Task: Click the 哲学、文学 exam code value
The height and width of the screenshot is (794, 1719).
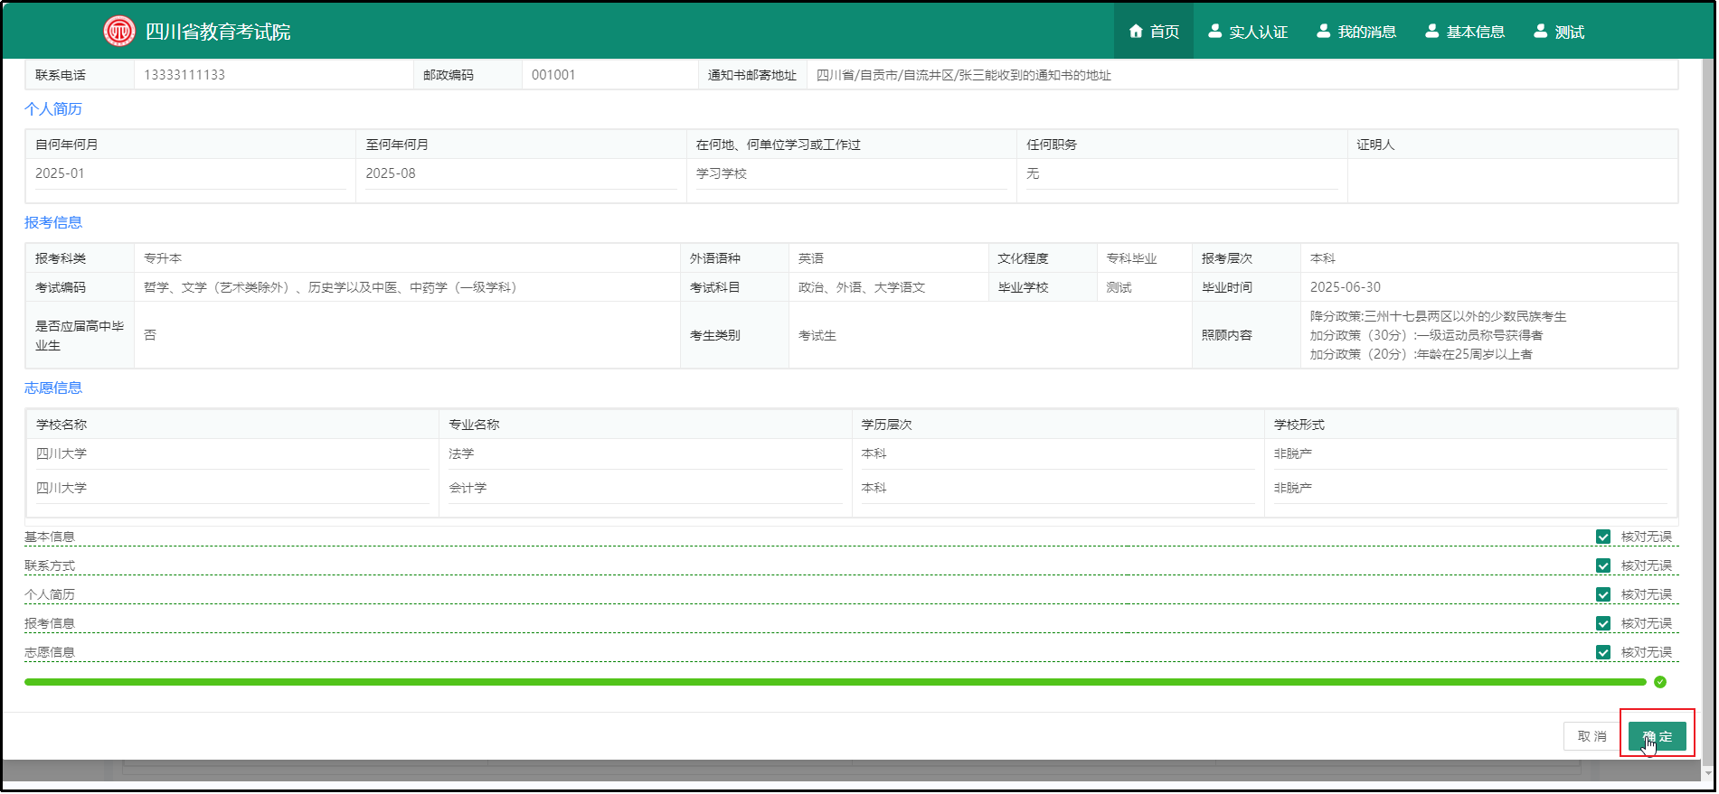Action: pyautogui.click(x=331, y=287)
